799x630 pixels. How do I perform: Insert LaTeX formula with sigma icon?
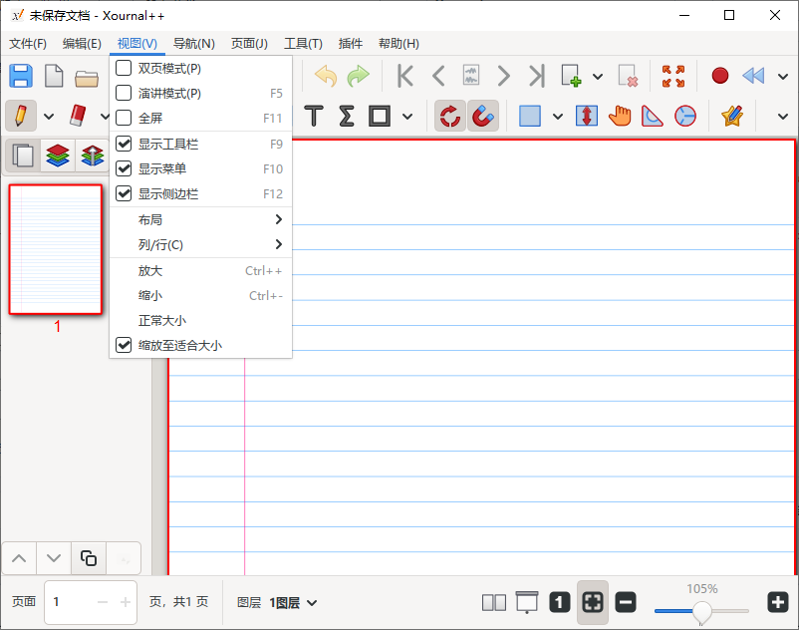coord(347,116)
